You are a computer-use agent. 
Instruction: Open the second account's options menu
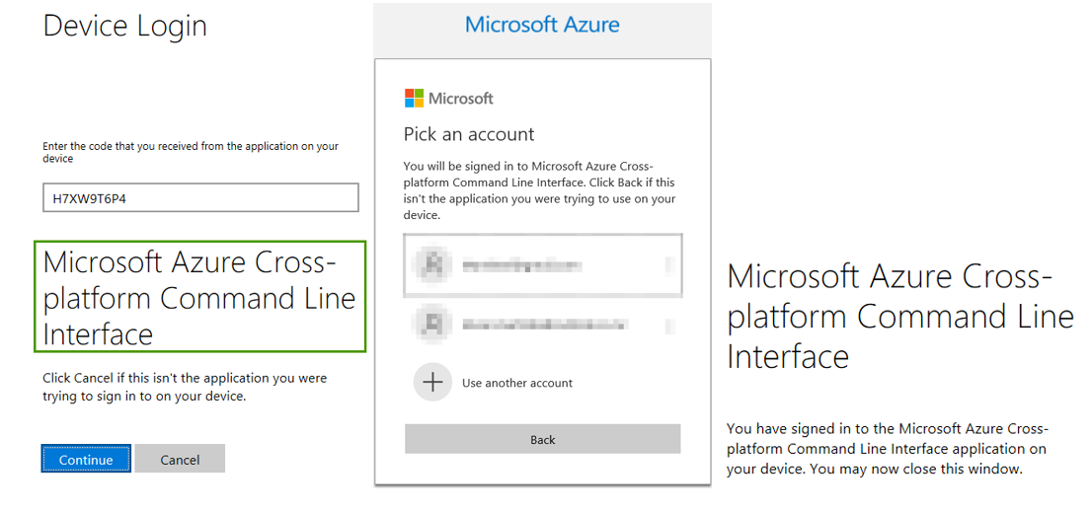(x=669, y=323)
